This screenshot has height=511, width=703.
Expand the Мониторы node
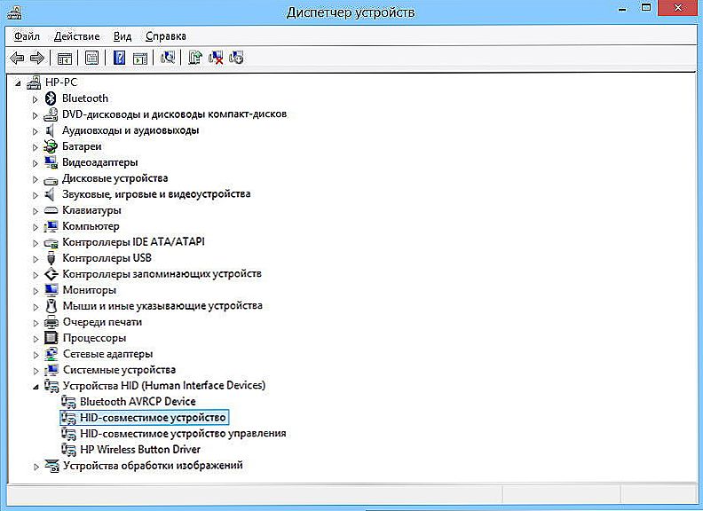(x=36, y=291)
